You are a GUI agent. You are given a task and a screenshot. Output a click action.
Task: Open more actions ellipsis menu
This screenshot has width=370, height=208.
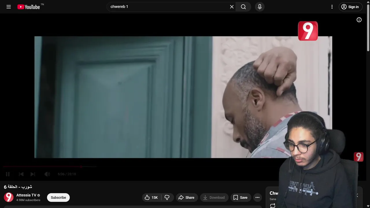[x=257, y=198]
